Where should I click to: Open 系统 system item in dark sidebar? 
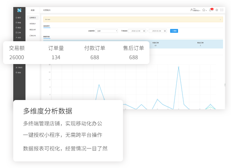click(18, 72)
